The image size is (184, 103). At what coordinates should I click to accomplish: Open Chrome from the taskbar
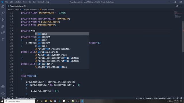click(51, 101)
